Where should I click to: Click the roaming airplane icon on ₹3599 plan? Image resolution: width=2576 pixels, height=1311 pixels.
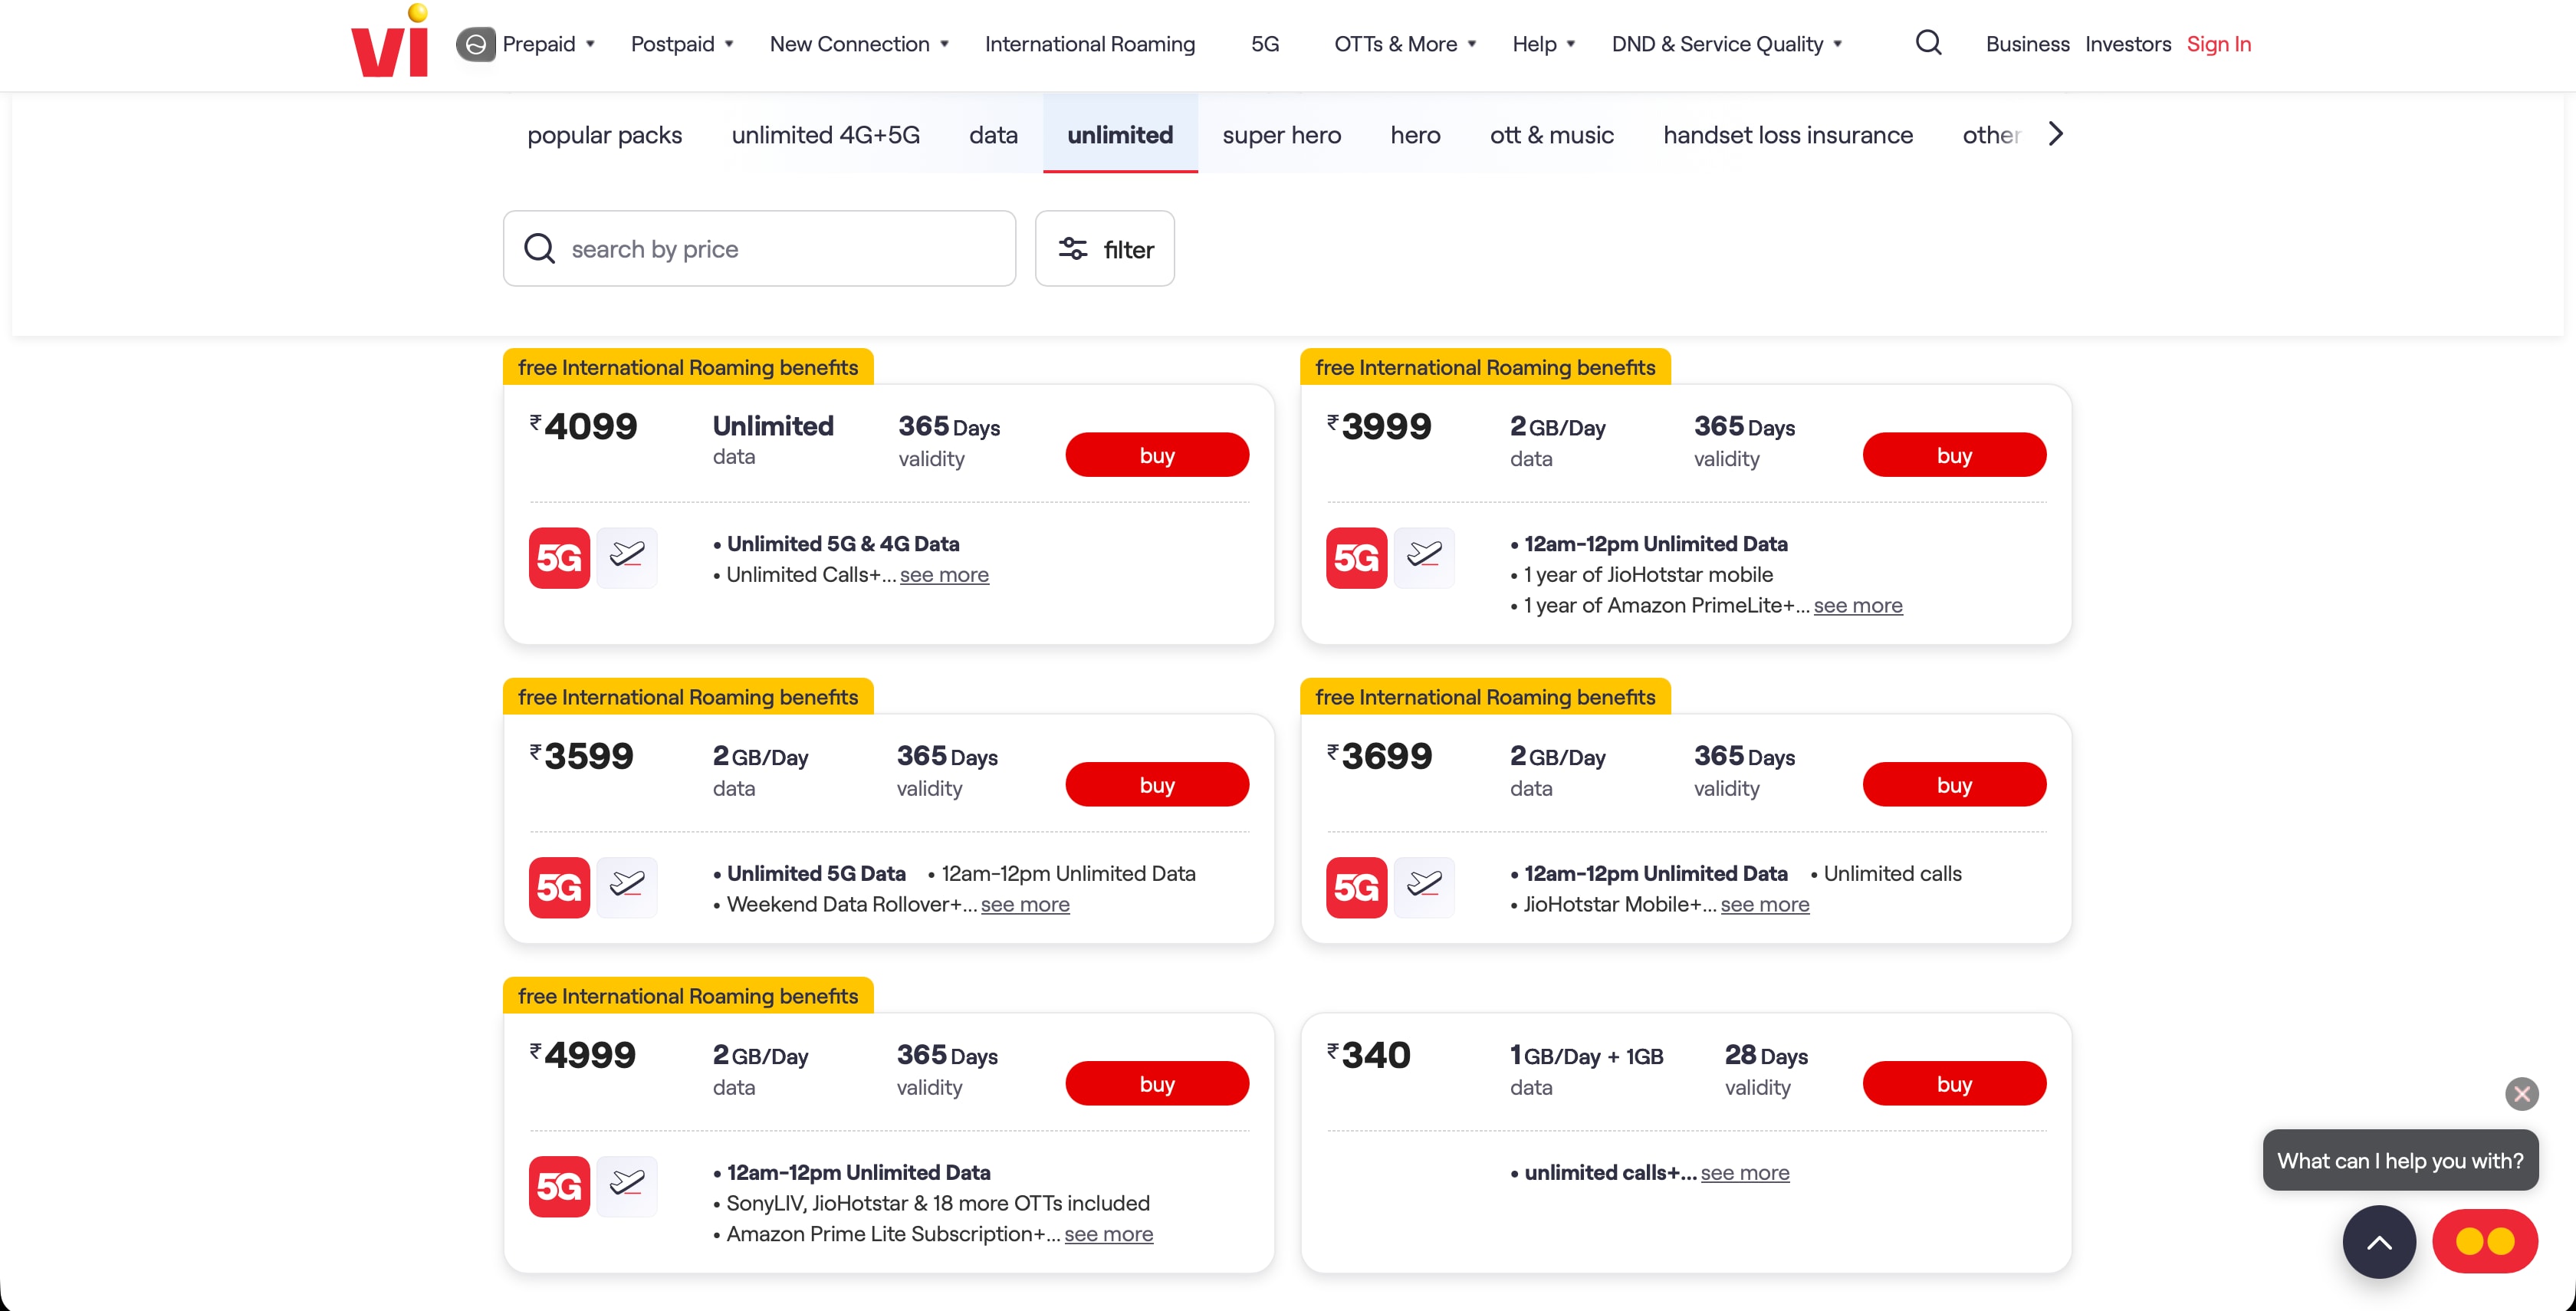coord(627,887)
